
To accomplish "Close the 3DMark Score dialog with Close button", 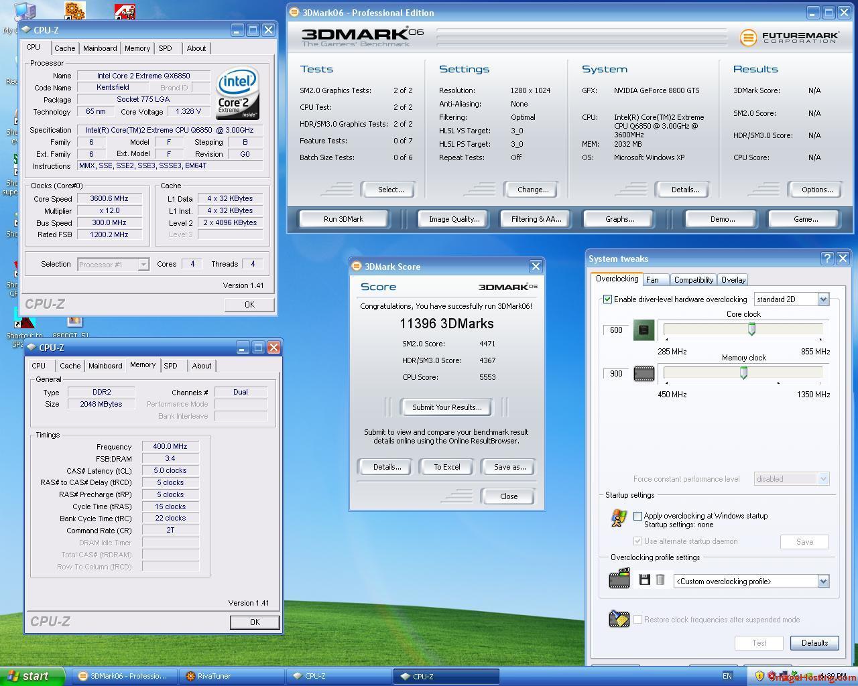I will tap(509, 496).
